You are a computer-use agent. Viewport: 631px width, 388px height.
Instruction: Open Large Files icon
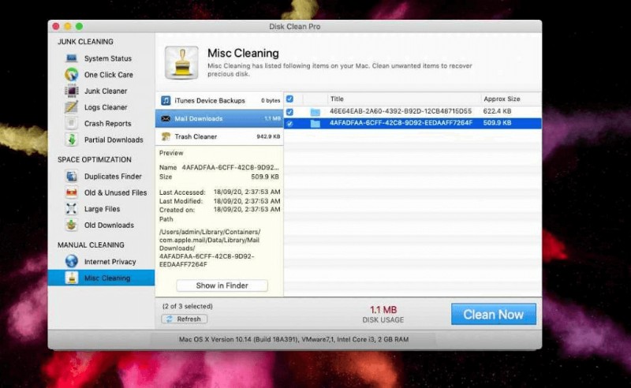(x=72, y=209)
